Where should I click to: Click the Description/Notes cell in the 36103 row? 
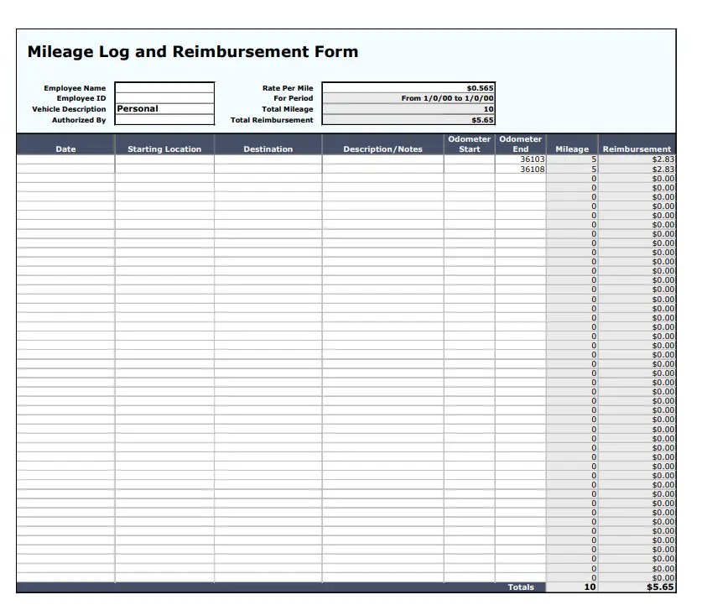[x=382, y=159]
